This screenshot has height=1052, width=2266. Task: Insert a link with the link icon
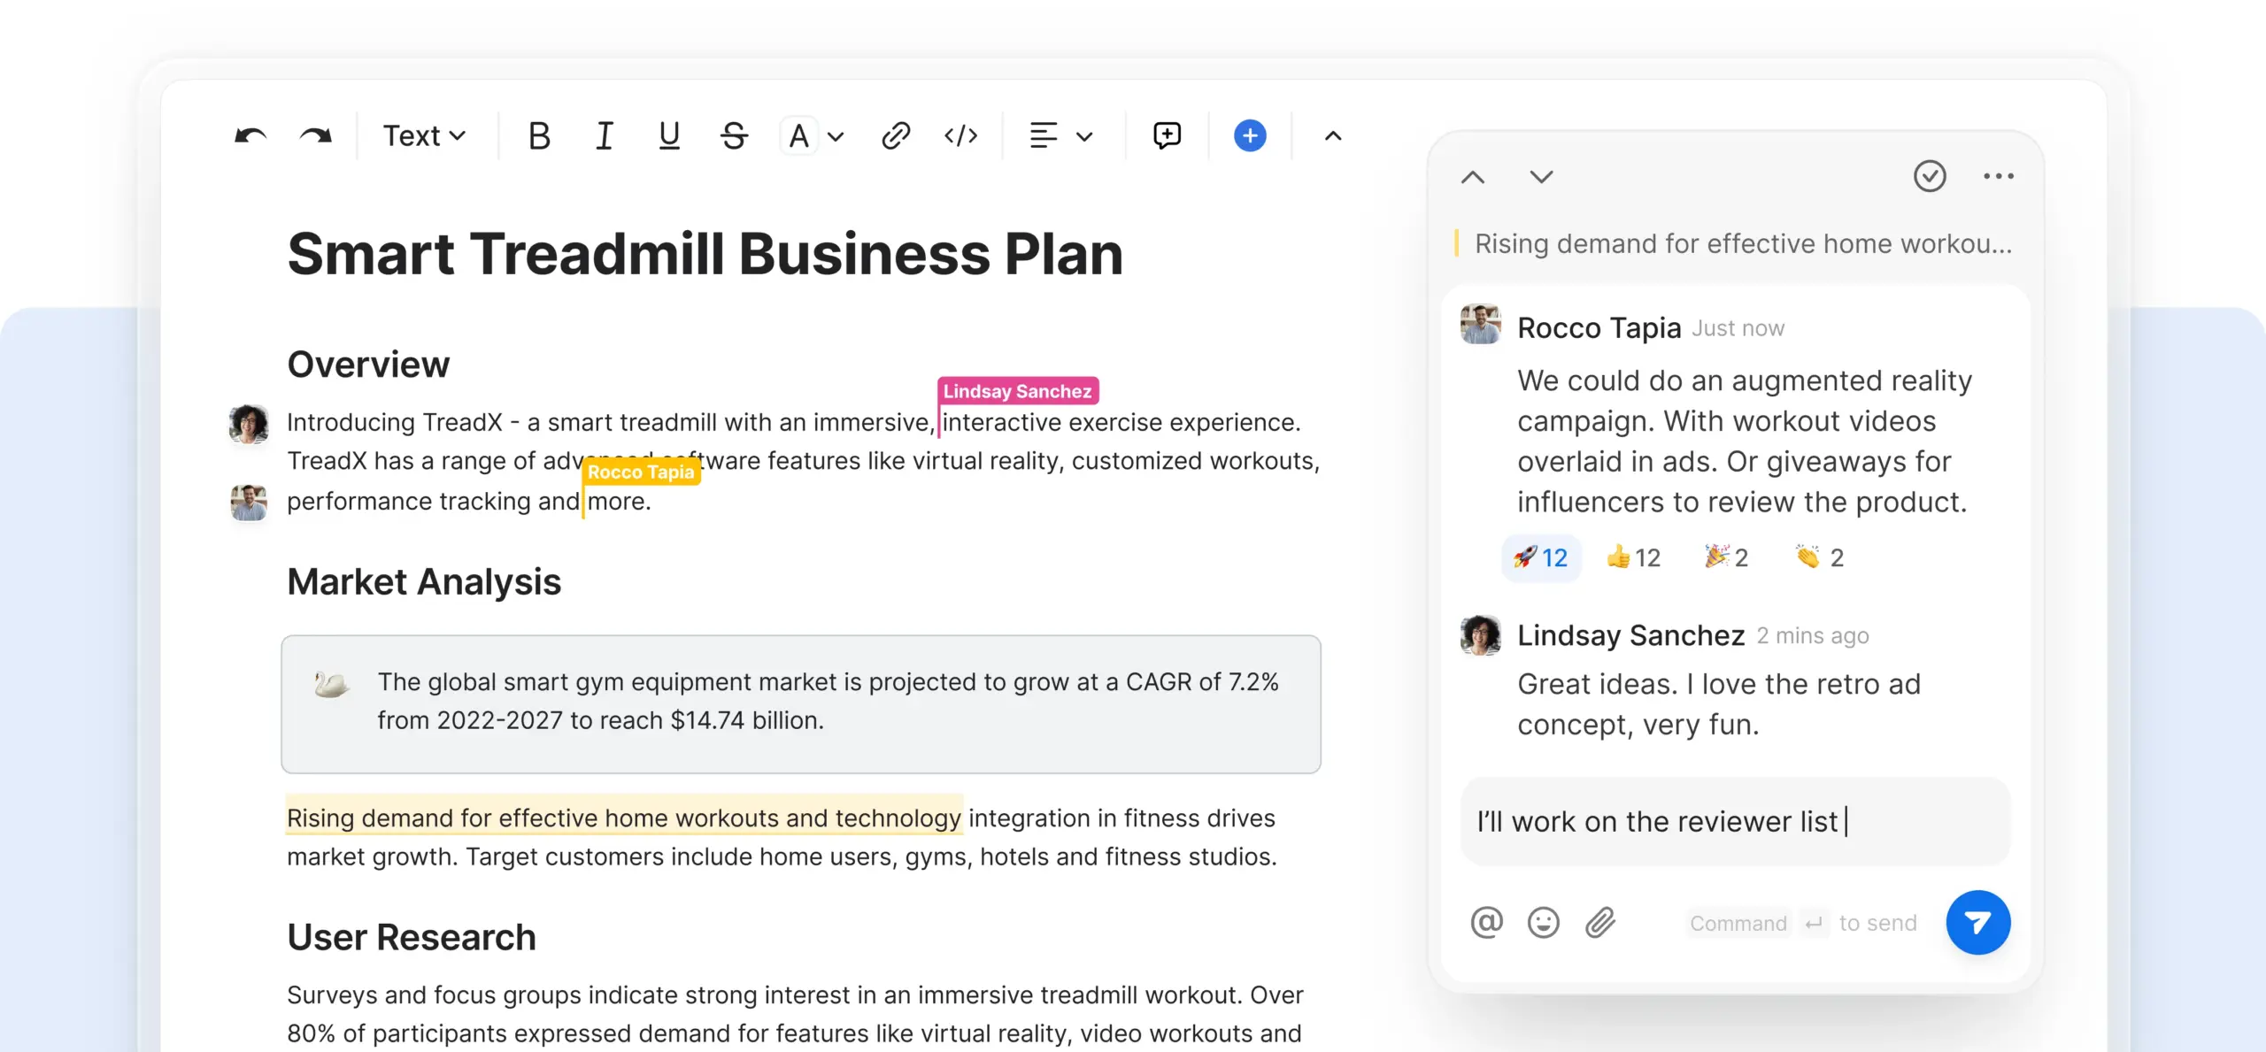[895, 136]
